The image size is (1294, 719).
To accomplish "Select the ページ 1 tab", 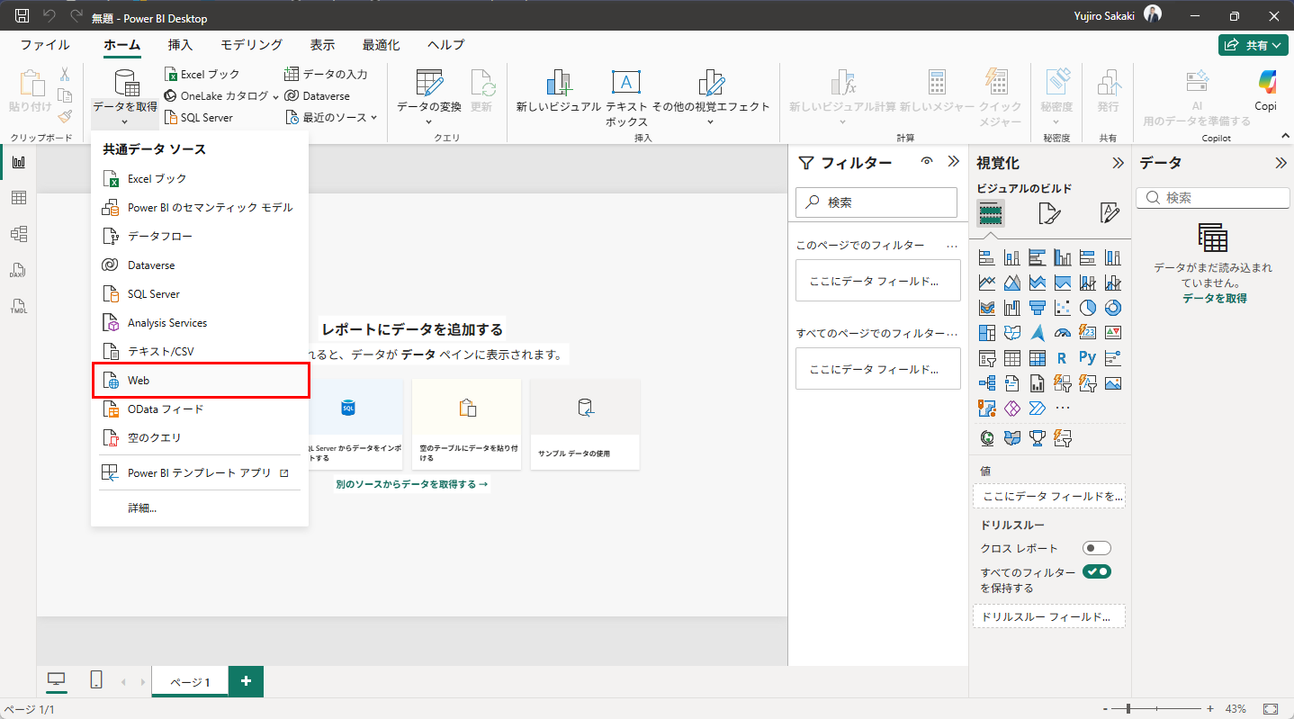I will 190,681.
